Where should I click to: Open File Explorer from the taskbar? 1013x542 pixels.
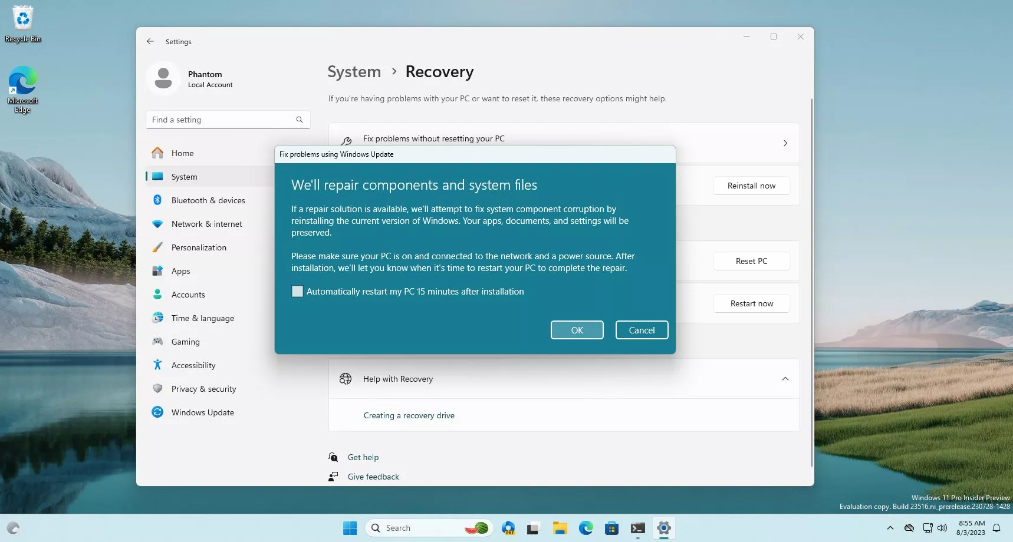[x=560, y=528]
